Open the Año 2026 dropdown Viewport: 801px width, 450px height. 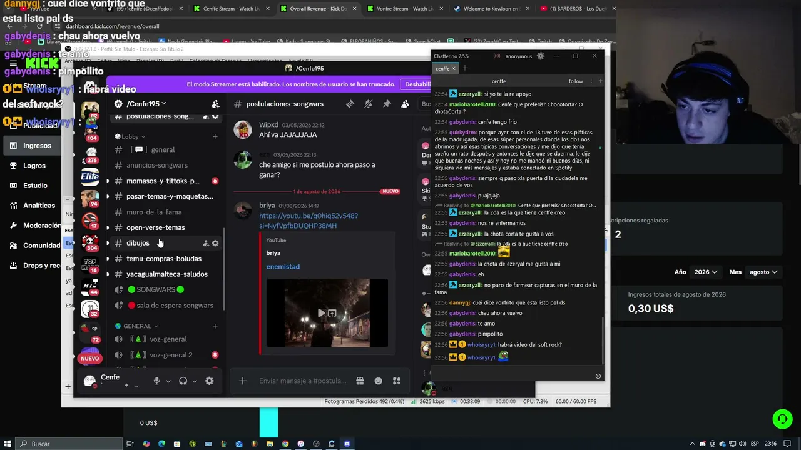(x=705, y=272)
